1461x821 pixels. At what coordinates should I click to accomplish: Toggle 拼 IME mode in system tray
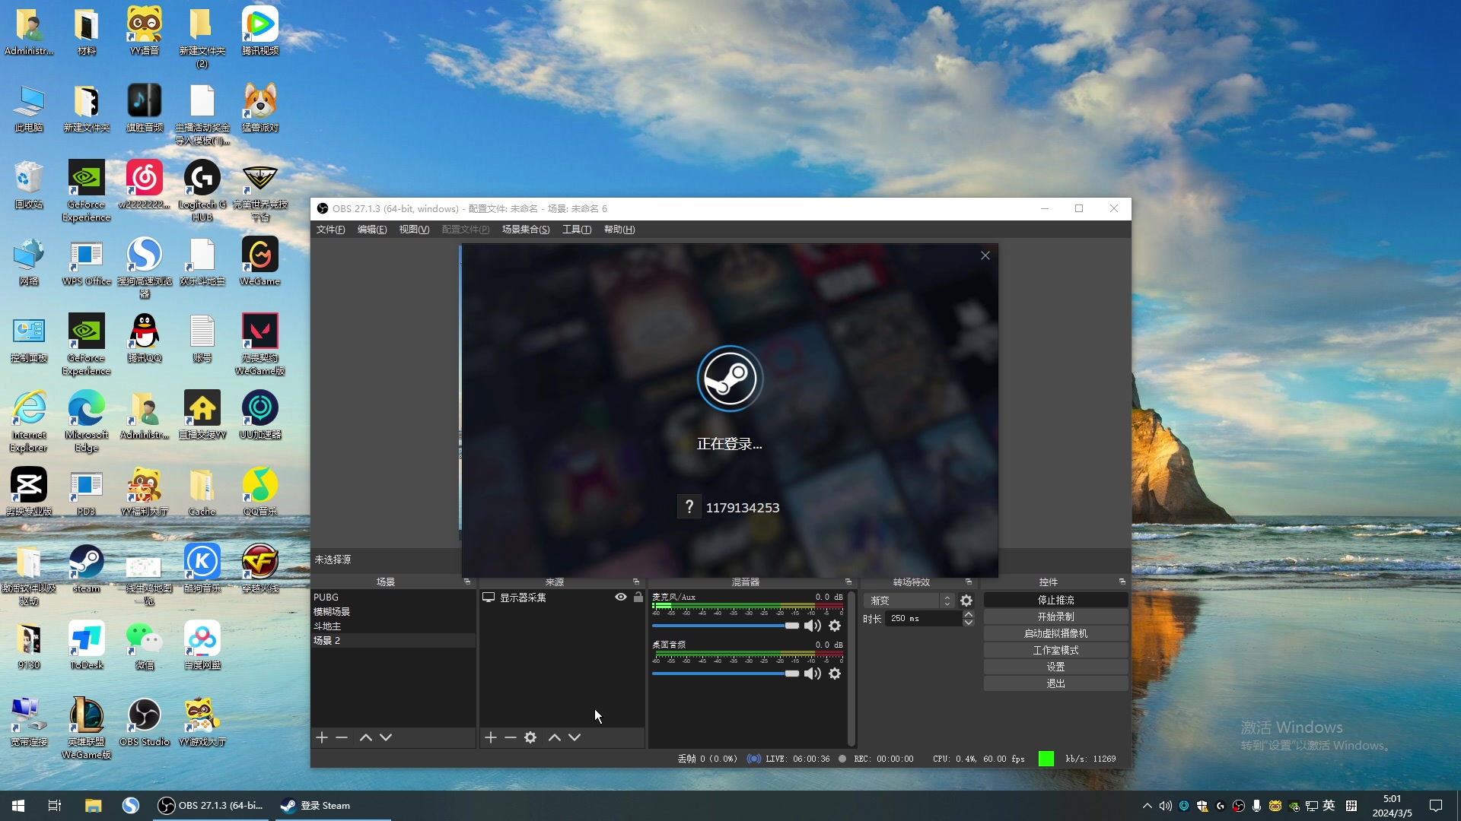point(1351,806)
